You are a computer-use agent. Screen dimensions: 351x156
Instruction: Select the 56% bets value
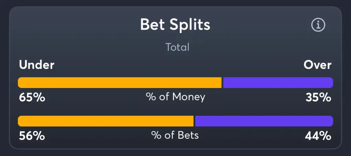click(32, 136)
